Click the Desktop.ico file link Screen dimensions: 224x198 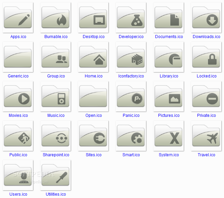pos(94,37)
